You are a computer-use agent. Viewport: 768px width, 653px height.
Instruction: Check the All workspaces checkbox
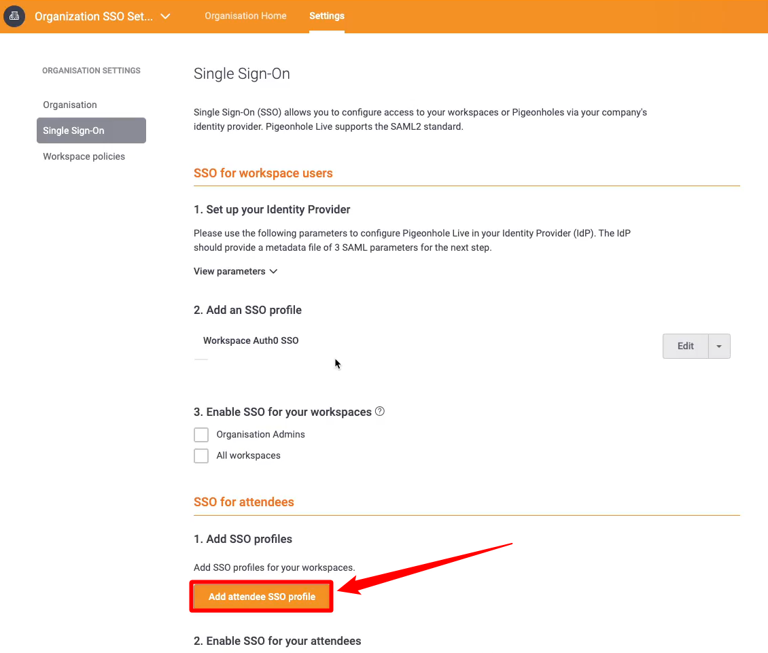200,455
